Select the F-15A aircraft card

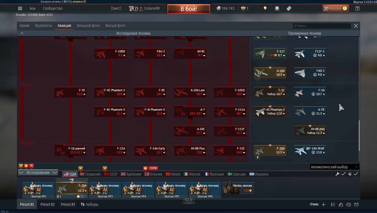110,150
